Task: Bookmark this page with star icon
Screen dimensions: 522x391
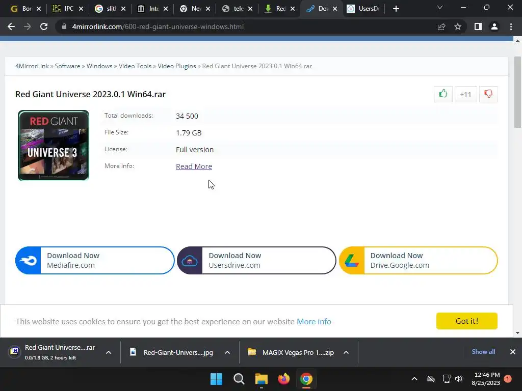Action: (x=458, y=26)
